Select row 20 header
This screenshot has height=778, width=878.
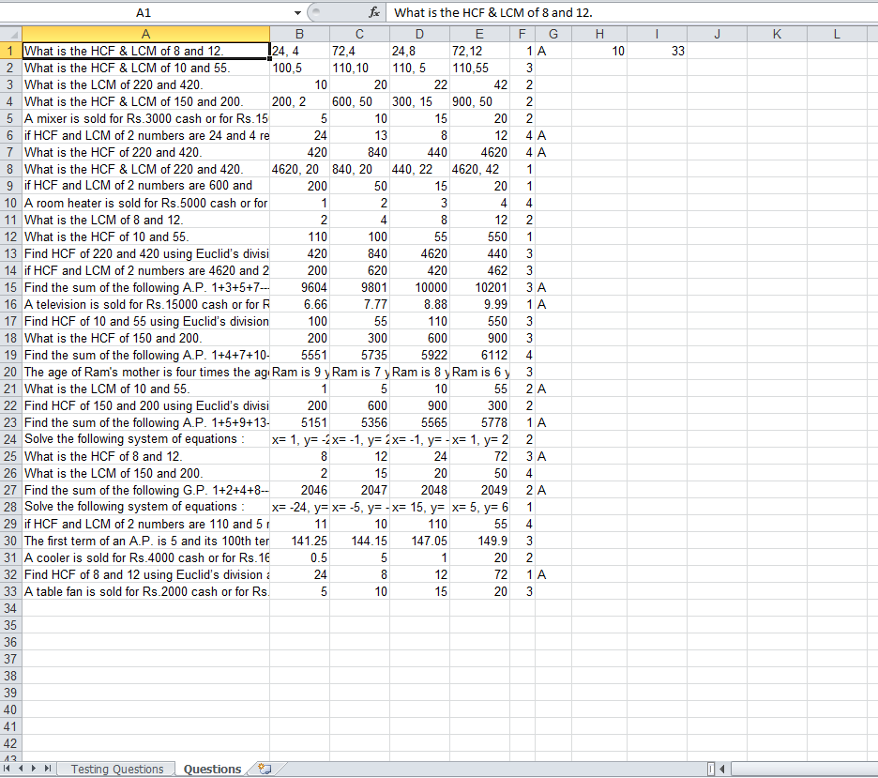[10, 372]
